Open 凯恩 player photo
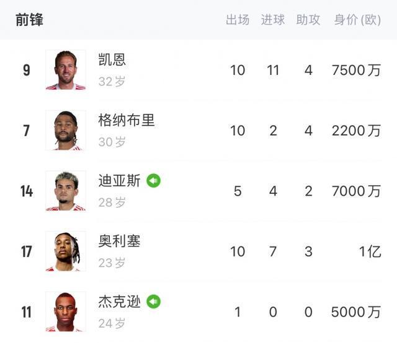 point(66,70)
